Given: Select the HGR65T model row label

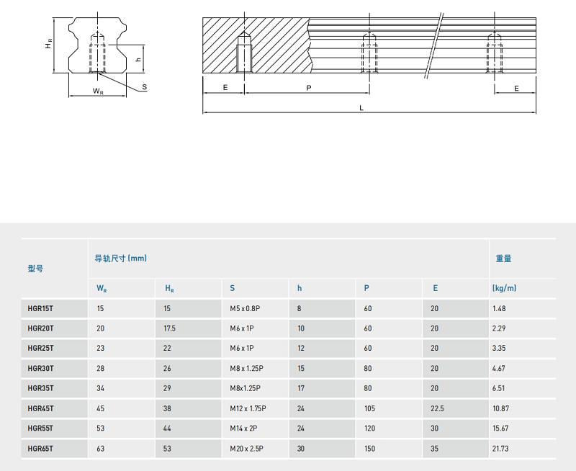Looking at the screenshot, I should point(40,449).
